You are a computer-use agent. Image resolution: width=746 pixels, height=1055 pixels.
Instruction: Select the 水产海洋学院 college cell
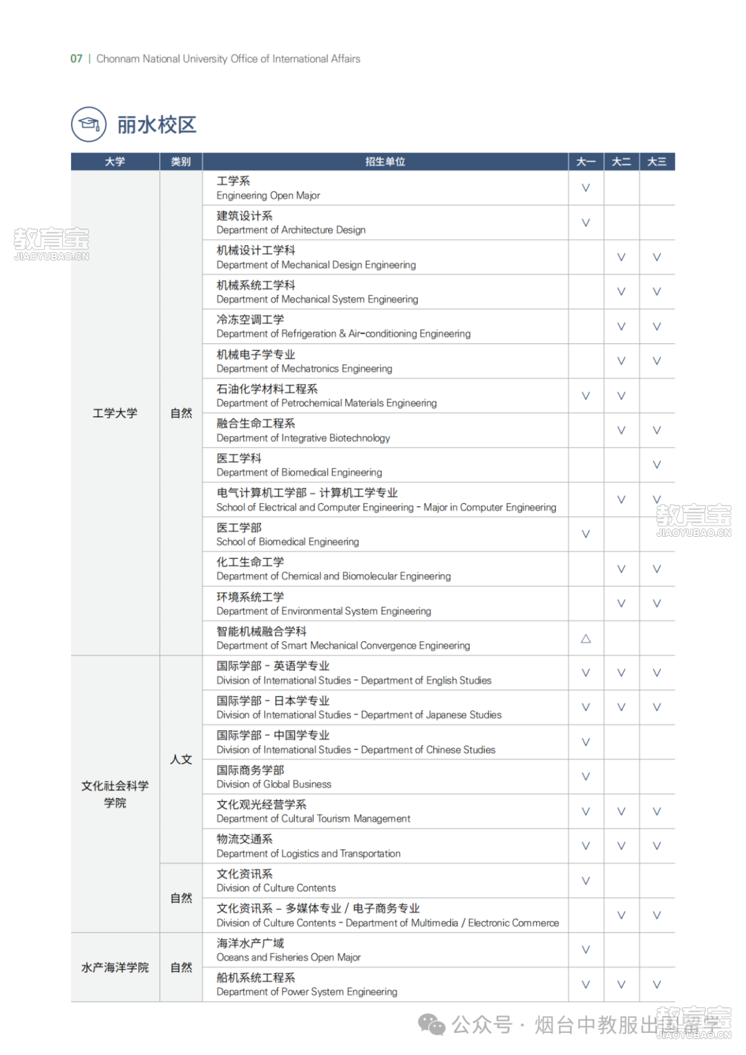(x=115, y=967)
